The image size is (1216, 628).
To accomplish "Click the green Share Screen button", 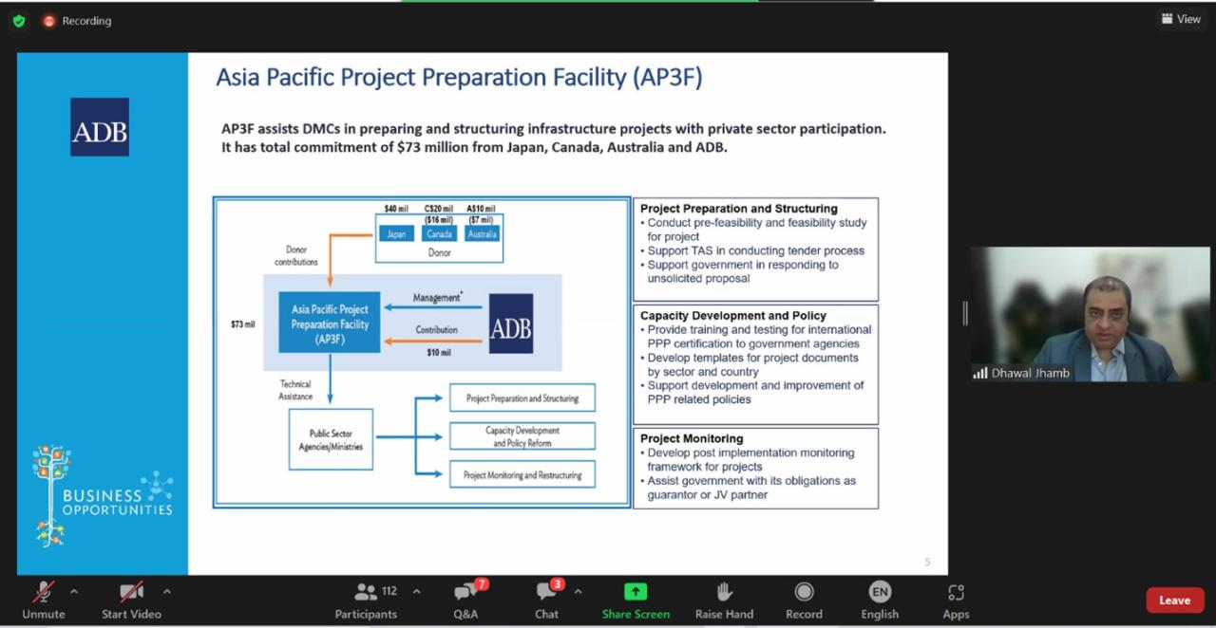I will [x=636, y=600].
